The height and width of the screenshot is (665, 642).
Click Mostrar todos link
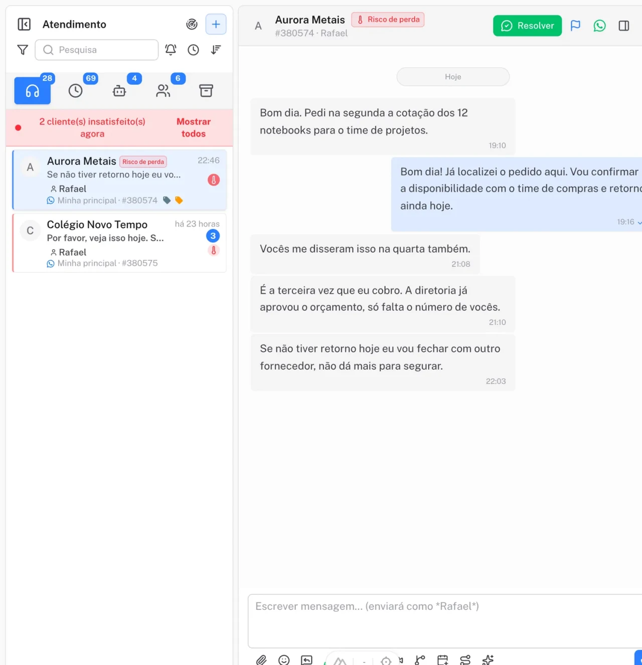tap(194, 127)
